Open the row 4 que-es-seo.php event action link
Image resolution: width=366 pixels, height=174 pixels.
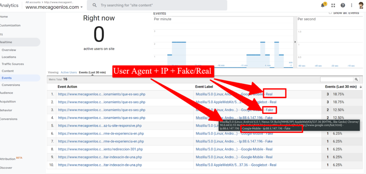(x=102, y=118)
